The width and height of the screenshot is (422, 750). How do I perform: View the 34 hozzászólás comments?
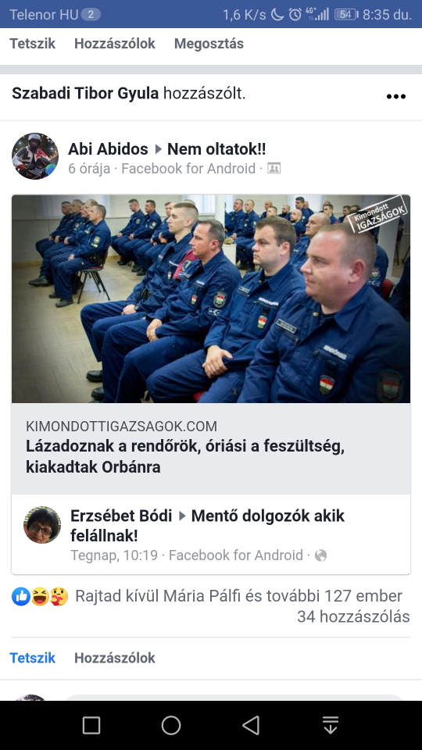pyautogui.click(x=353, y=616)
